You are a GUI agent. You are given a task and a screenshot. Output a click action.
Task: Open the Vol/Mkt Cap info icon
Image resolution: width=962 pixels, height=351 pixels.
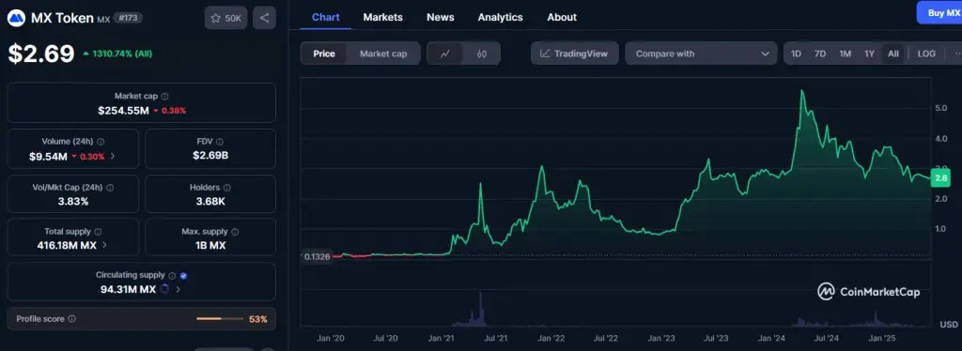pos(110,188)
